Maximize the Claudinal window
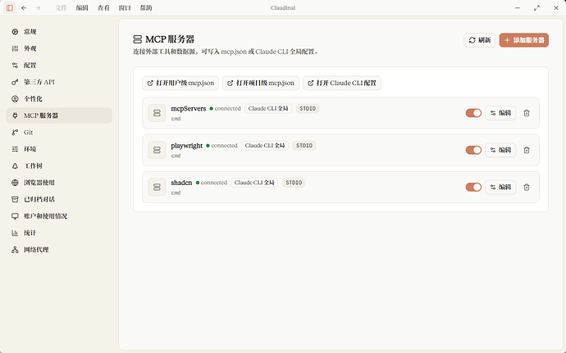Screen dimensions: 566x353 536,7
